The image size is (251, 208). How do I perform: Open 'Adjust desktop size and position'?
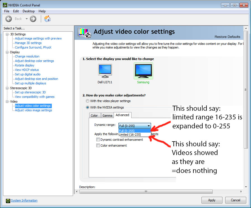pyautogui.click(x=36, y=79)
